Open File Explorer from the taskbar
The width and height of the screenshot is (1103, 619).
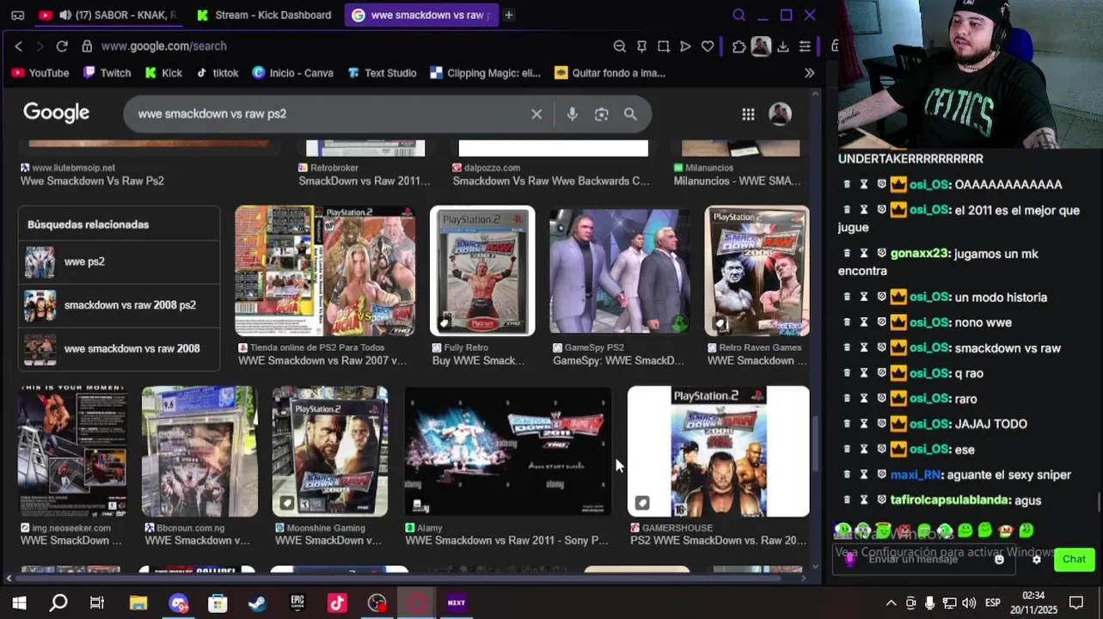coord(138,603)
